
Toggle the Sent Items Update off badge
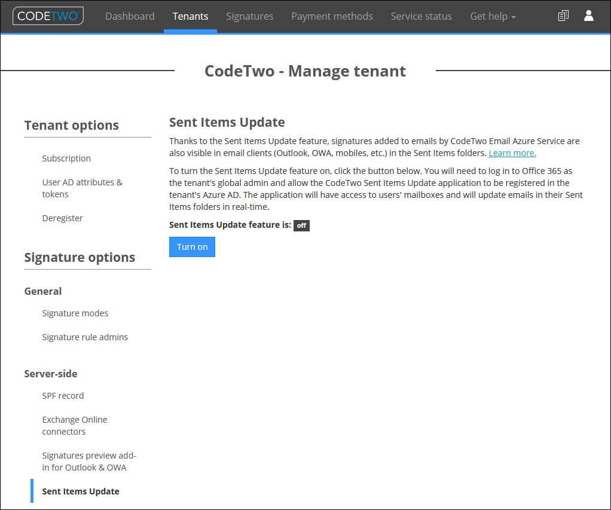pyautogui.click(x=301, y=225)
